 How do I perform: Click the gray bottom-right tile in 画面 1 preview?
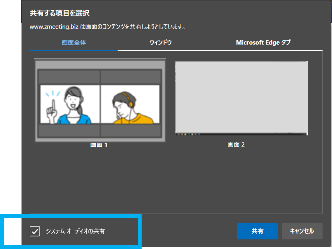coord(130,131)
